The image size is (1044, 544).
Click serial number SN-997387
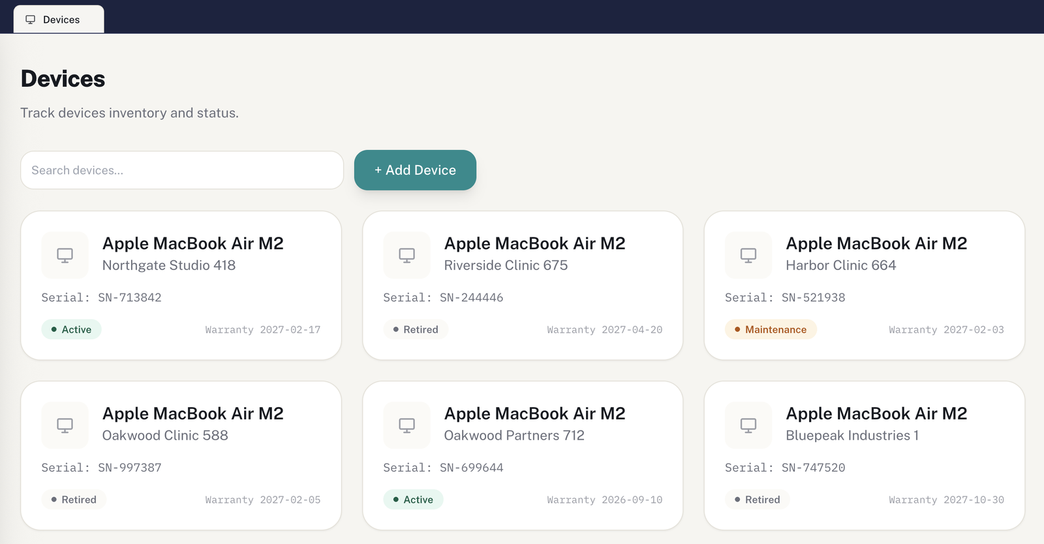(130, 468)
